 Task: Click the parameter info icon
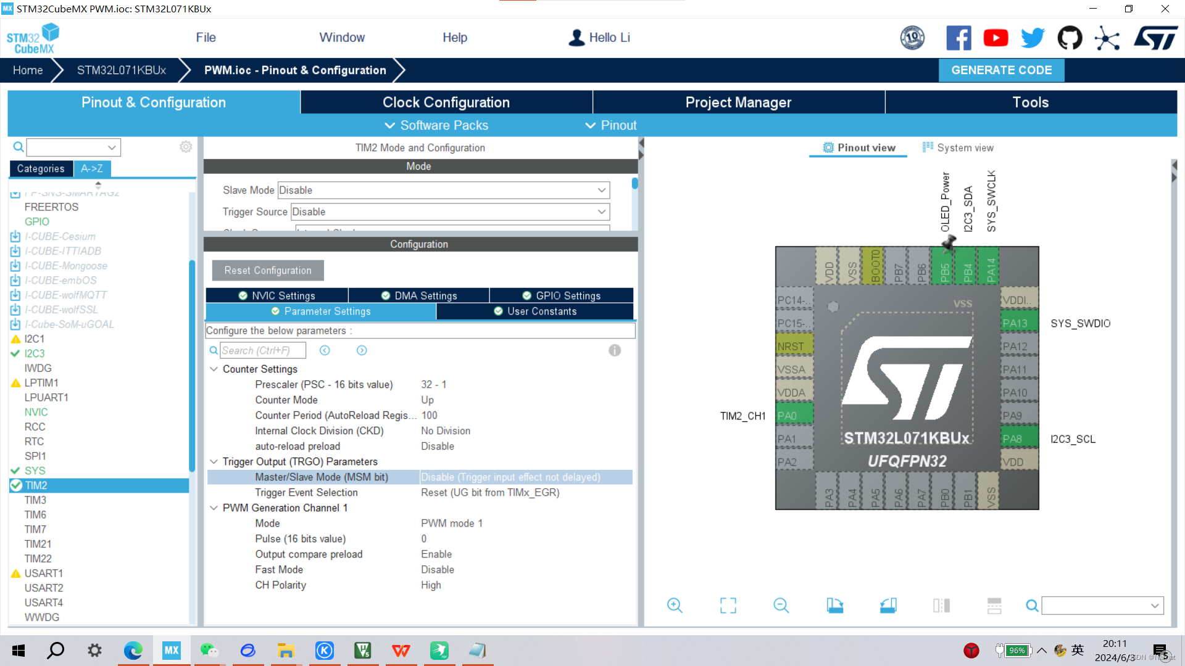[615, 350]
